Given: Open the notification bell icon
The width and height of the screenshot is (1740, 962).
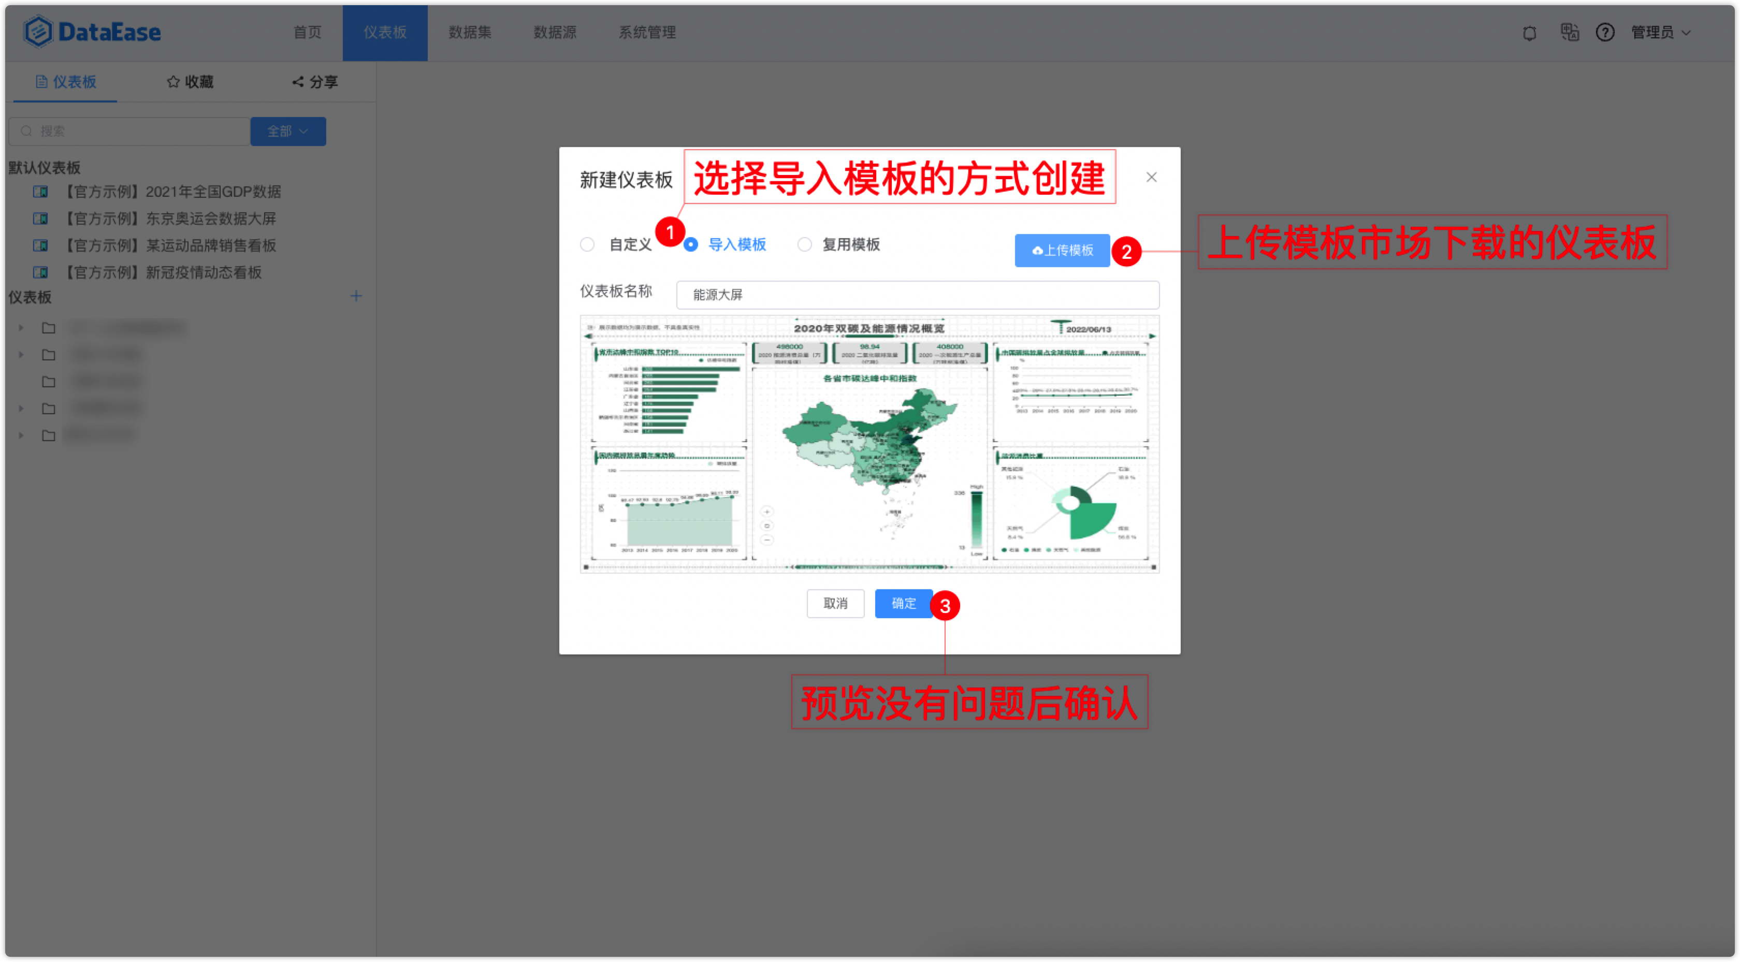Looking at the screenshot, I should coord(1529,33).
